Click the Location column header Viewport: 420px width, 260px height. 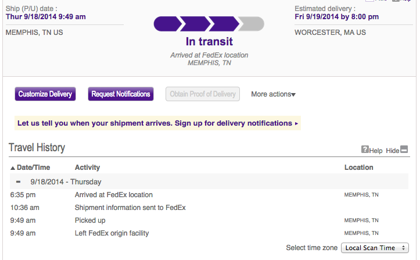[358, 168]
